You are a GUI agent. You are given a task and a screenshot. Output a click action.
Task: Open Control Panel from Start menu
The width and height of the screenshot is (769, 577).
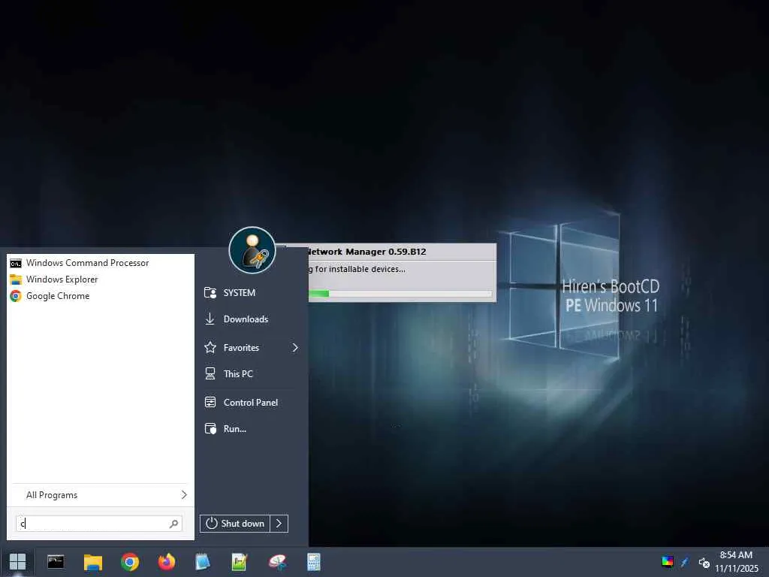(x=252, y=403)
